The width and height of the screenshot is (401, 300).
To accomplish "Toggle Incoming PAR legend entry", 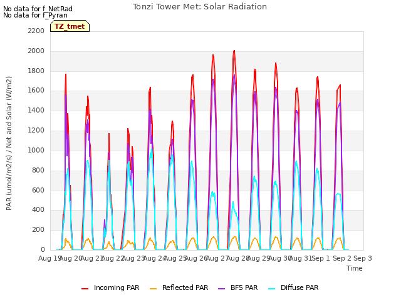I will (x=110, y=287).
